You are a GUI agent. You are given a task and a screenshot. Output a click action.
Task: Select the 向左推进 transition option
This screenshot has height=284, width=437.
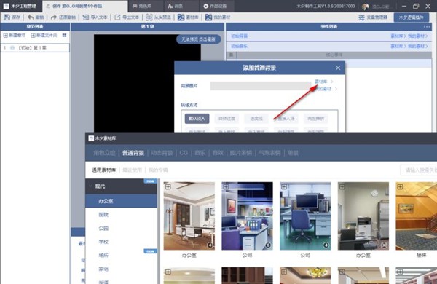click(316, 119)
